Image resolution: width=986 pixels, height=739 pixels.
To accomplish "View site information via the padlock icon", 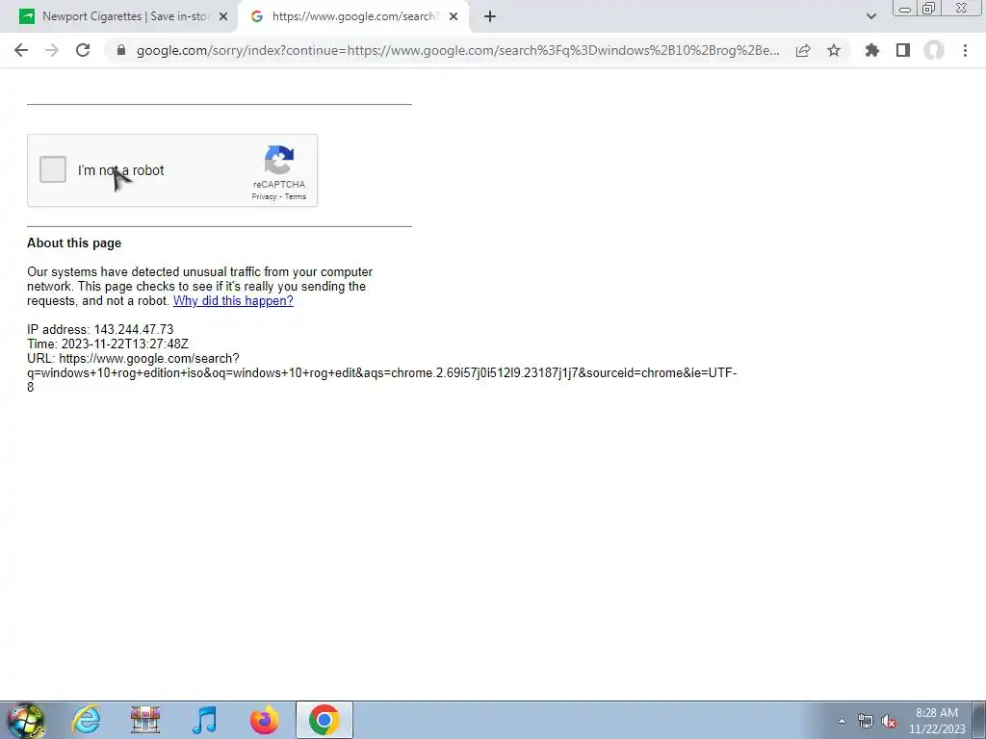I will pyautogui.click(x=121, y=50).
